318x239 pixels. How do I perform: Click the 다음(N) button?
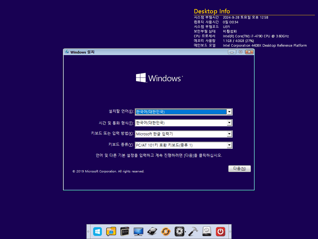point(239,169)
